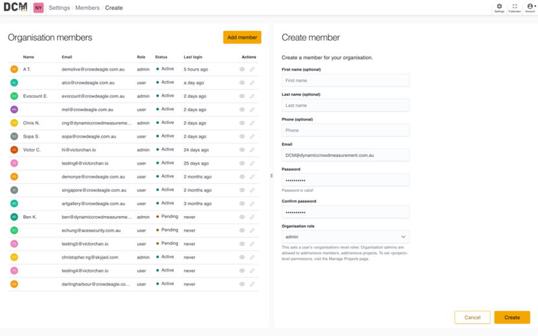The height and width of the screenshot is (336, 538).
Task: Expand the Organisation role dropdown
Action: click(x=345, y=237)
